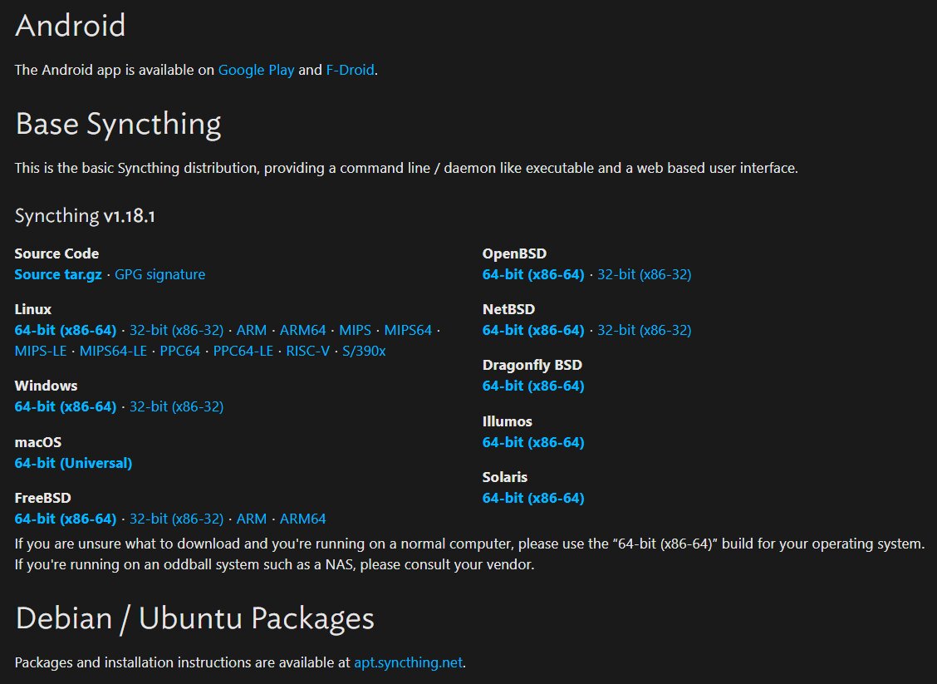Select the Linux S/390x download
The height and width of the screenshot is (684, 937).
pos(364,351)
